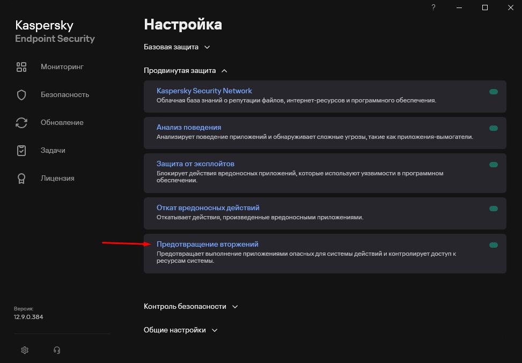Open support via the headset icon

point(57,350)
